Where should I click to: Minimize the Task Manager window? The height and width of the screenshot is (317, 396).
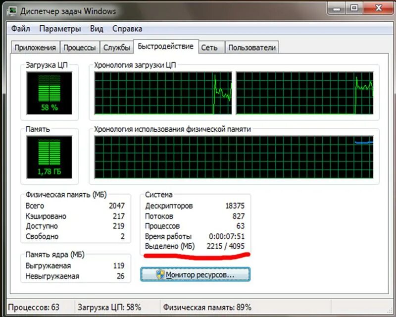coord(337,8)
